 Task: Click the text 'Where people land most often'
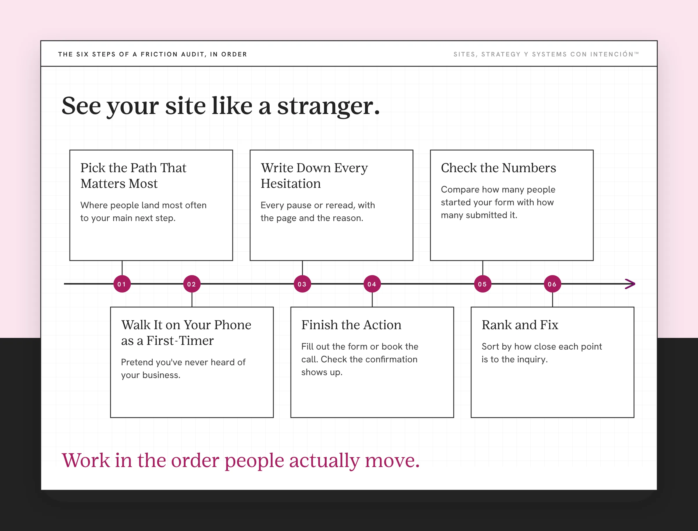(x=143, y=205)
